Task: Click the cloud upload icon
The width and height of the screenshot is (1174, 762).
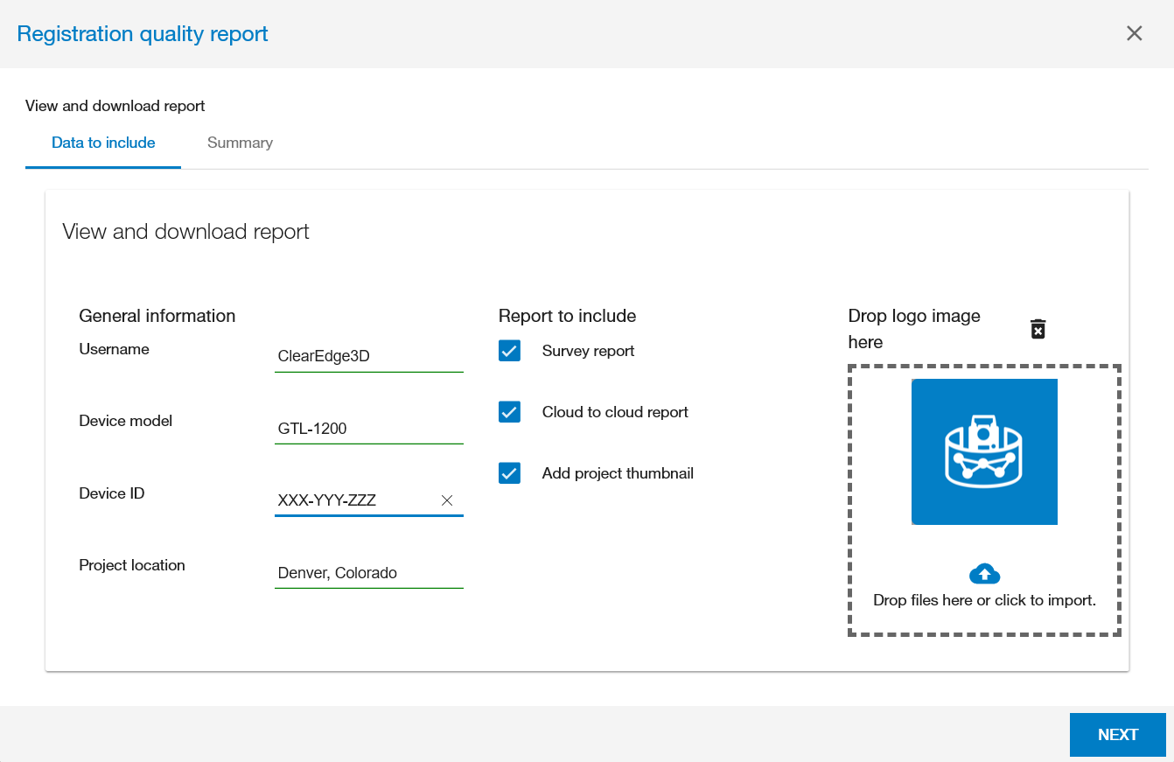Action: (984, 574)
